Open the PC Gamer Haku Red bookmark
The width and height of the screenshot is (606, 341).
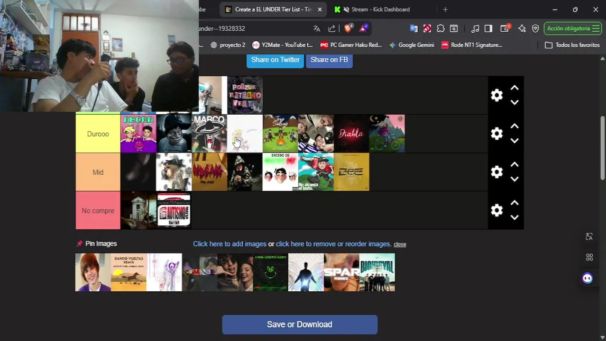[351, 45]
